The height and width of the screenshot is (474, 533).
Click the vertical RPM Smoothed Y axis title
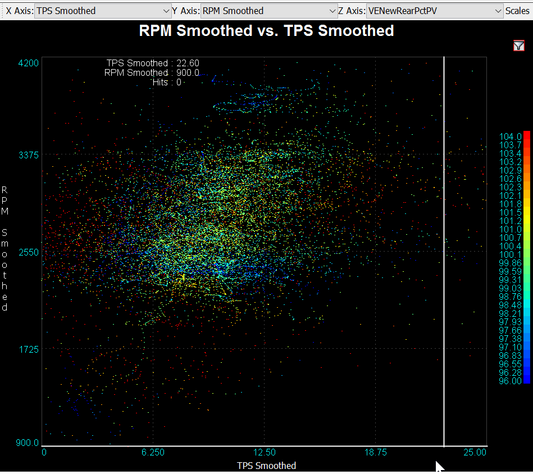(x=5, y=248)
